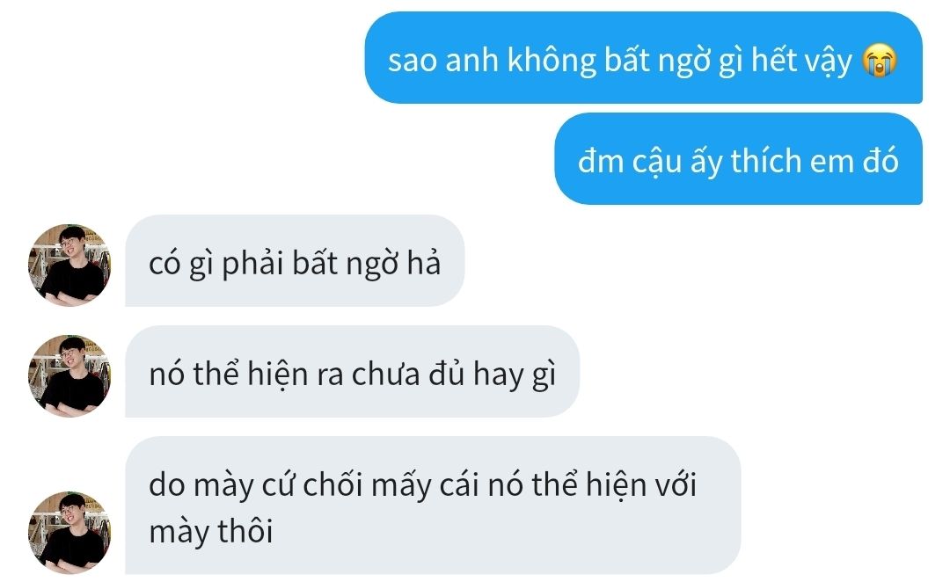Select the "sao anh không bất ngờ" blue bubble
Image resolution: width=950 pixels, height=582 pixels.
[643, 57]
